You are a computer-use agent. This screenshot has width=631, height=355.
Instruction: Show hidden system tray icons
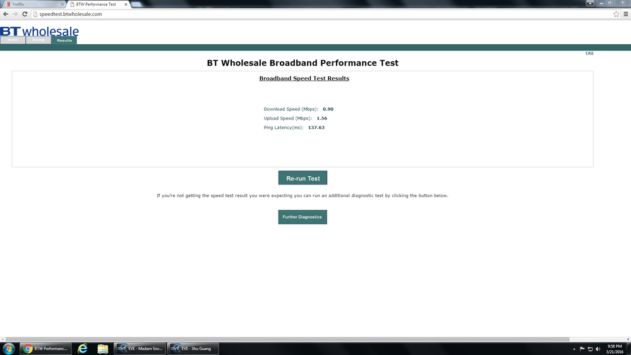[x=574, y=349]
